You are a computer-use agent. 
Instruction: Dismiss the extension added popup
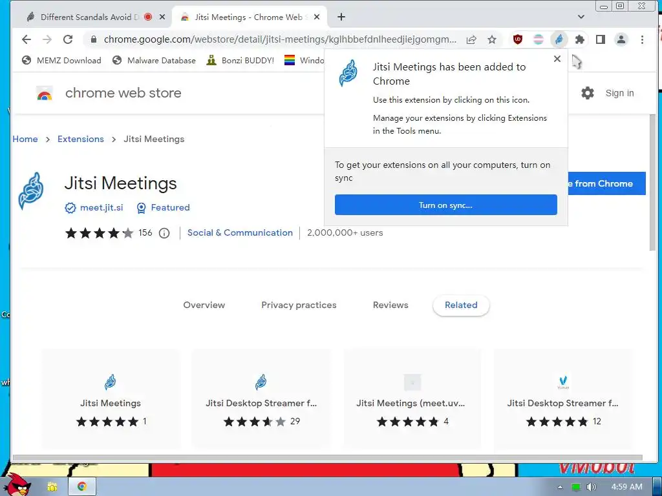557,59
